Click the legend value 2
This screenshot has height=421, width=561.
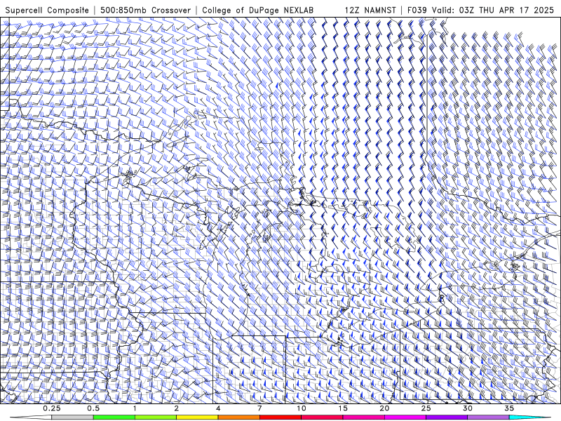(177, 408)
